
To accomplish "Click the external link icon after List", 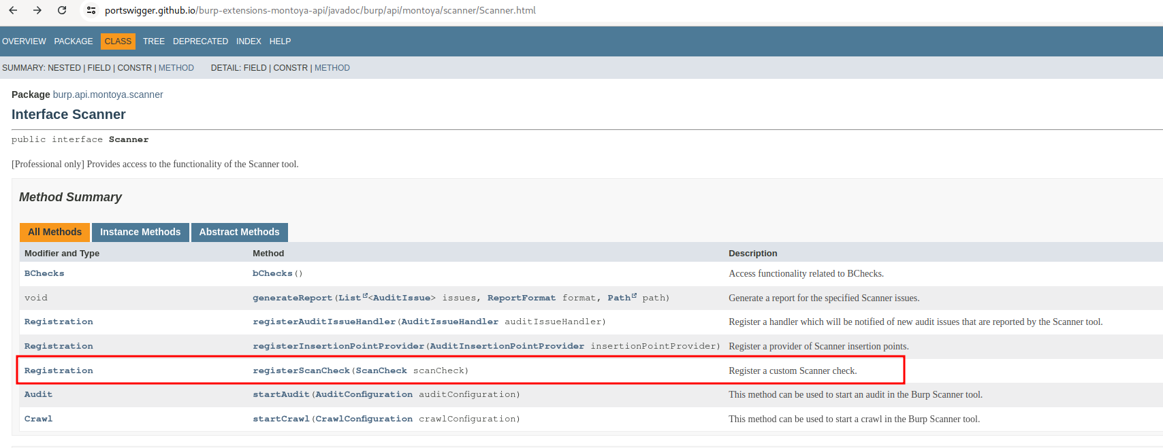I will (x=365, y=296).
